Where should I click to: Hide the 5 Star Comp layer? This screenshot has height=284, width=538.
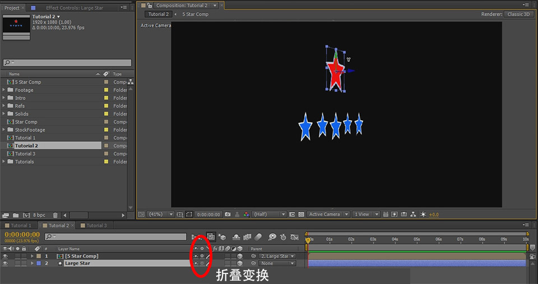tap(6, 256)
